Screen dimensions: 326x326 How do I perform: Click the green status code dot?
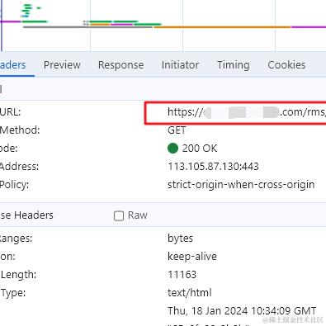172,149
